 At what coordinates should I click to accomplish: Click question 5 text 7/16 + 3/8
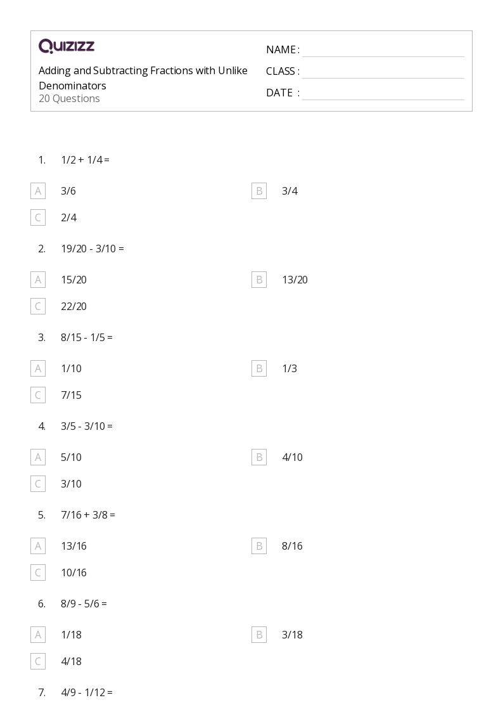pos(88,515)
